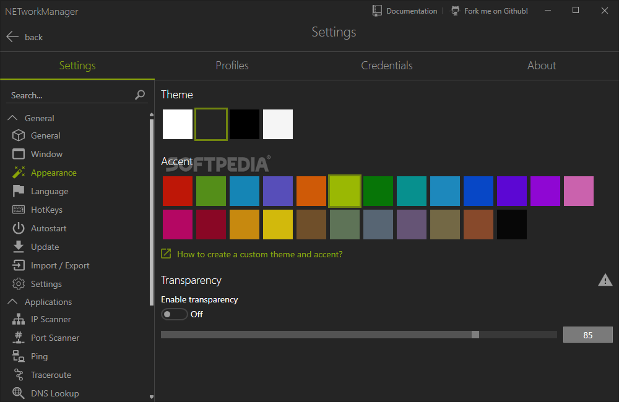This screenshot has width=619, height=402.
Task: Open the Traceroute settings item
Action: [51, 375]
